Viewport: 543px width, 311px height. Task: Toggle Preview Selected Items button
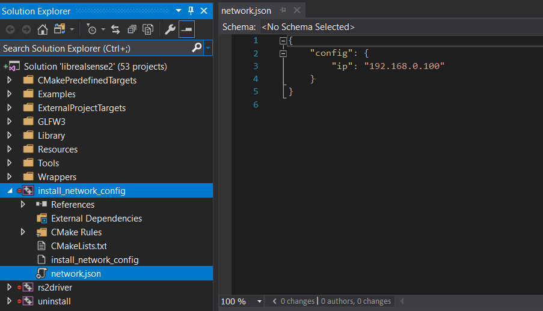(x=186, y=29)
